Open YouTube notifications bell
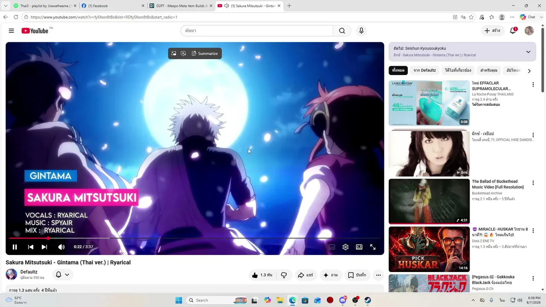This screenshot has height=307, width=546. tap(513, 31)
